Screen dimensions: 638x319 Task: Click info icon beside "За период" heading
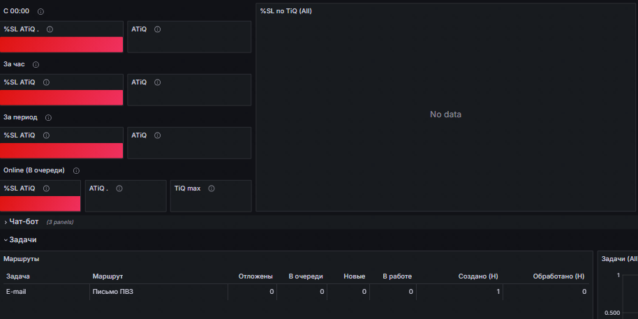(x=48, y=118)
